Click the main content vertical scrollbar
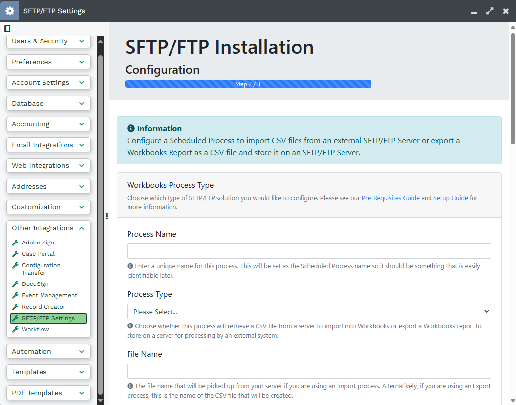This screenshot has height=405, width=516. pos(513,88)
